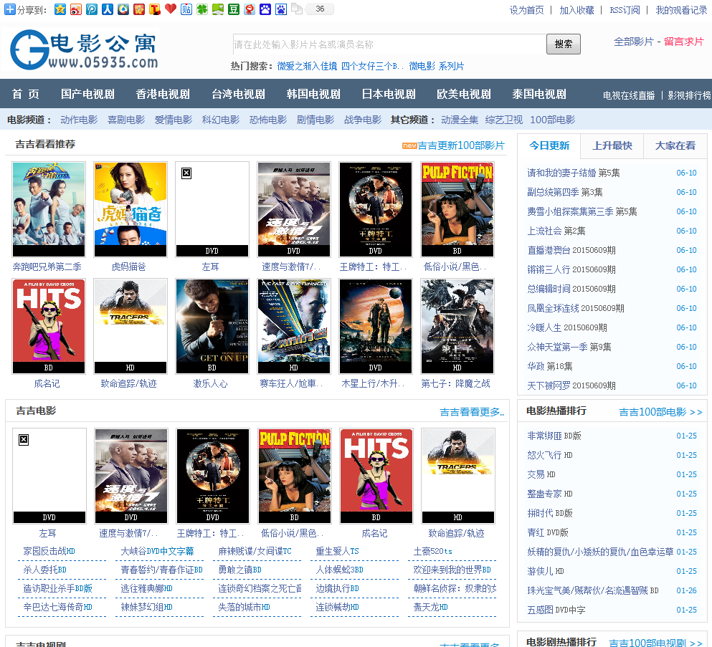Click hot search 微爱之渐入佳境
Image resolution: width=712 pixels, height=647 pixels.
(x=307, y=66)
